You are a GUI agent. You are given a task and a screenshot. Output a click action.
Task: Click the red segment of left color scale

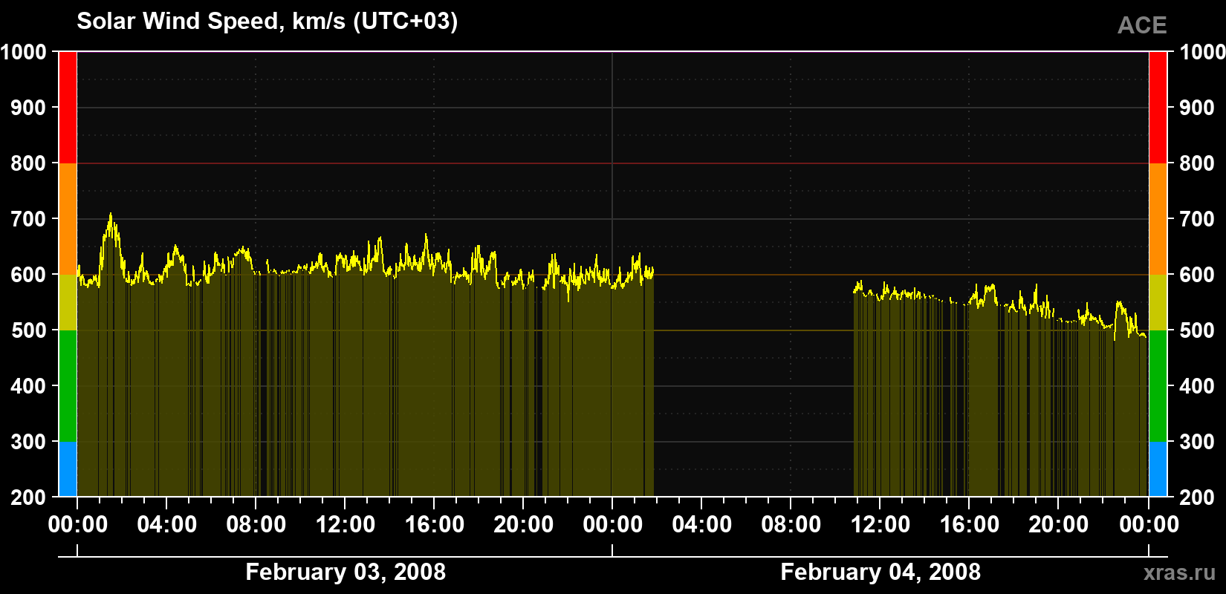click(68, 108)
